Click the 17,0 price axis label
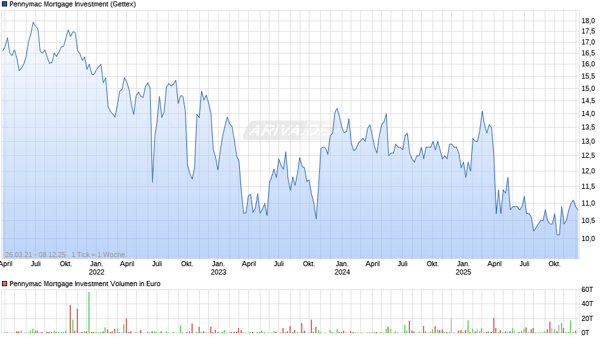This screenshot has width=606, height=339. pos(588,42)
